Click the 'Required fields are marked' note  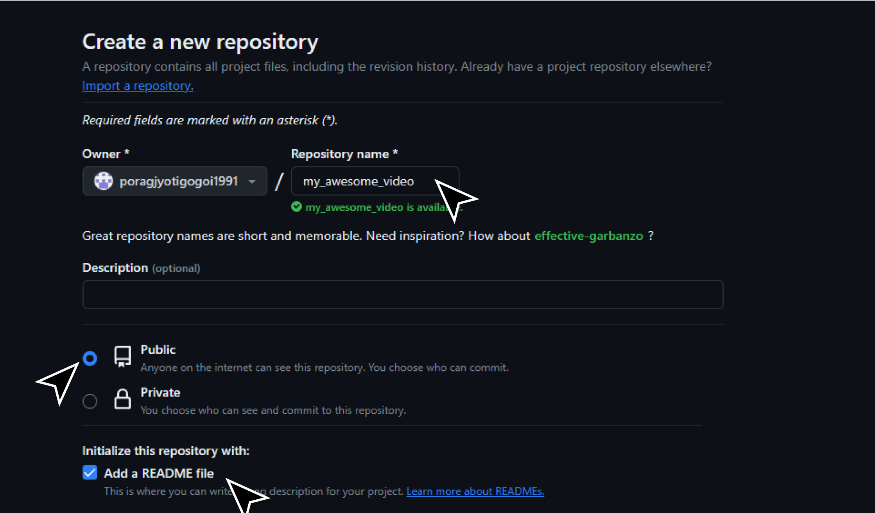pyautogui.click(x=210, y=120)
